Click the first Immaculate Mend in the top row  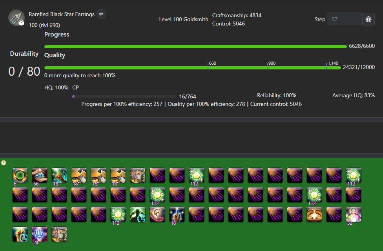click(197, 175)
